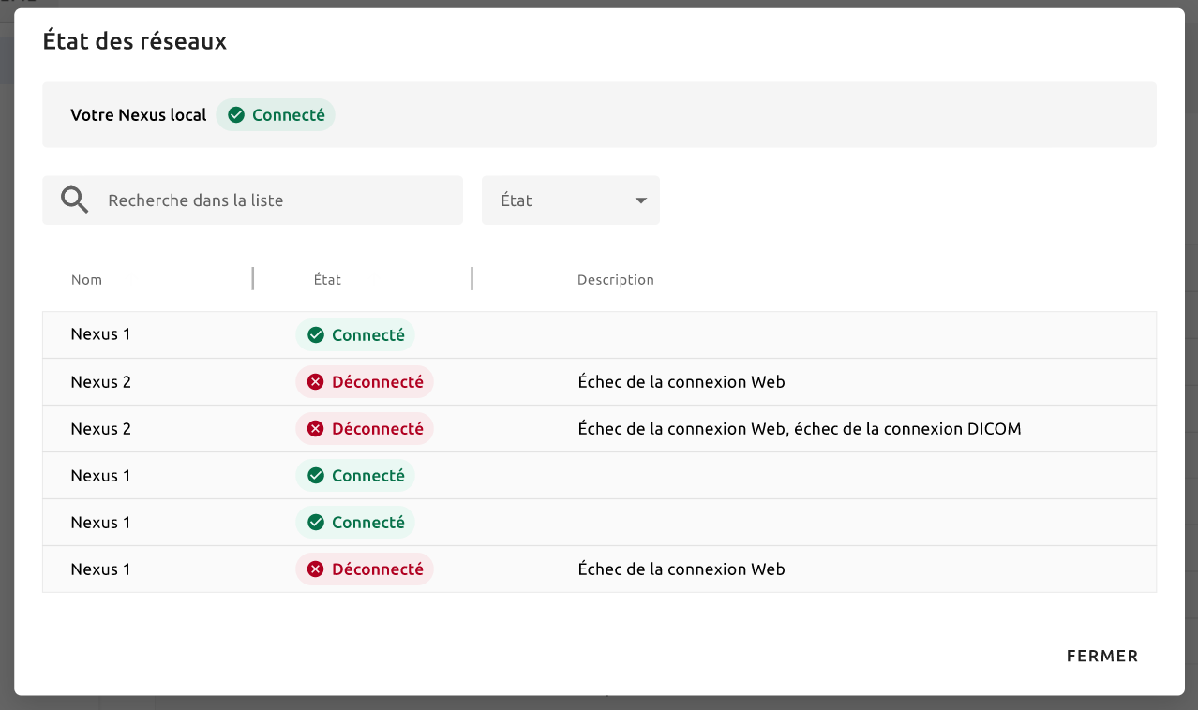Click the "Votre Nexus local" label
Viewport: 1198px width, 710px height.
[x=139, y=115]
